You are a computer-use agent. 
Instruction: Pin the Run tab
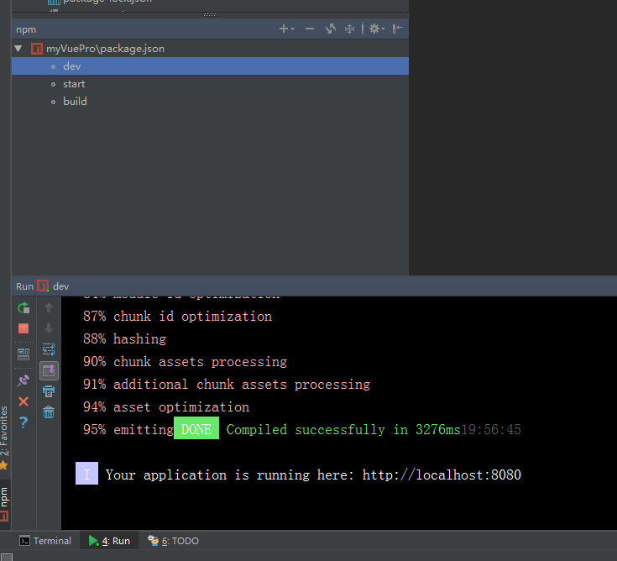[x=24, y=380]
